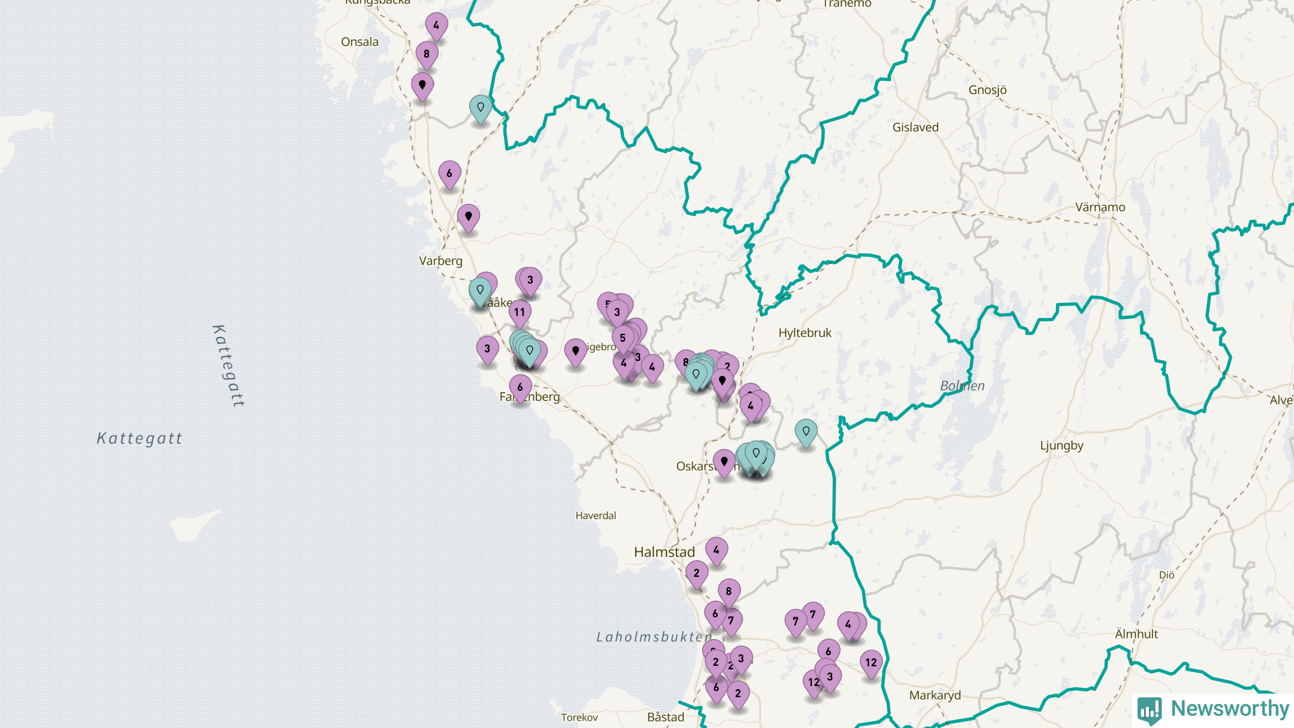Open marker 4 northeast of Onsala
The width and height of the screenshot is (1294, 728).
436,27
